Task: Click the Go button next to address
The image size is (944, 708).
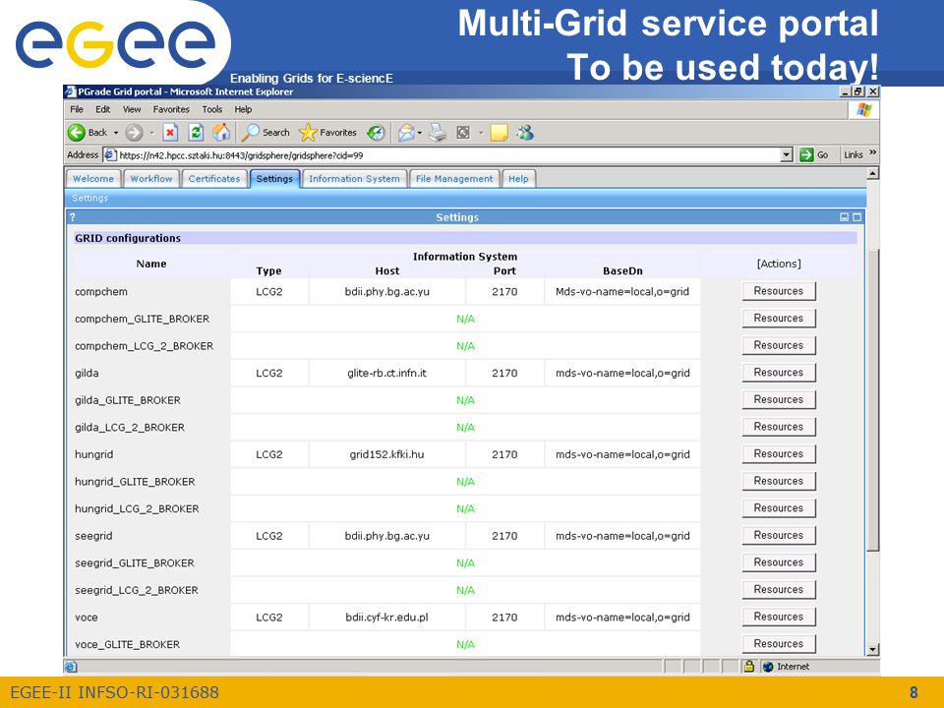Action: pyautogui.click(x=813, y=155)
